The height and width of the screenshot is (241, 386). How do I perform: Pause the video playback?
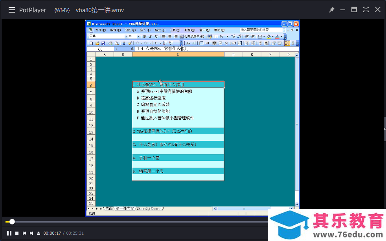[x=9, y=233]
